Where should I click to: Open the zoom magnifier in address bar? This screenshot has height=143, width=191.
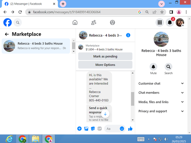click(x=147, y=12)
